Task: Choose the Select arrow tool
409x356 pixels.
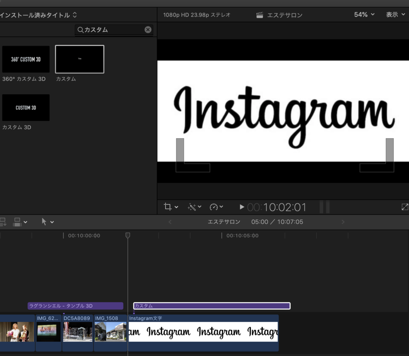Action: (44, 222)
